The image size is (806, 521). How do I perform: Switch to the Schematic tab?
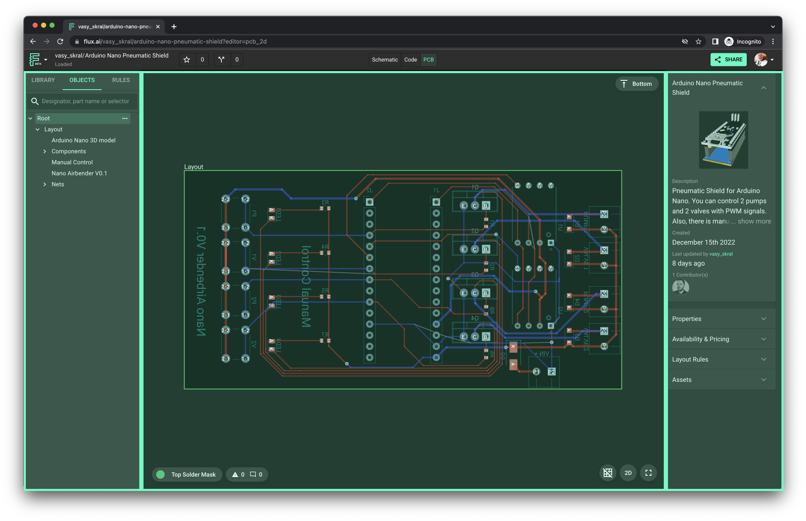(384, 60)
